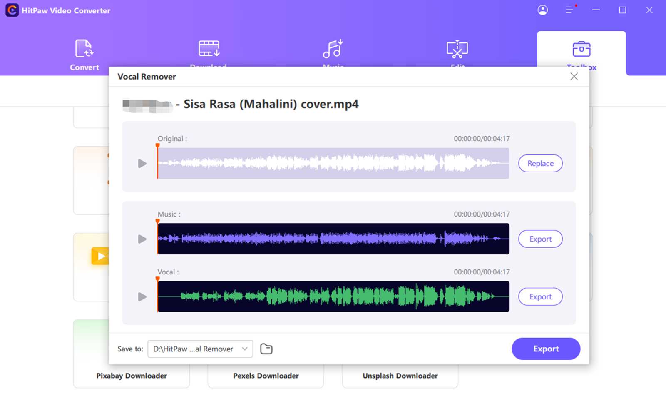Open the Pexels Downloader tool
Viewport: 666px width, 411px height.
266,375
